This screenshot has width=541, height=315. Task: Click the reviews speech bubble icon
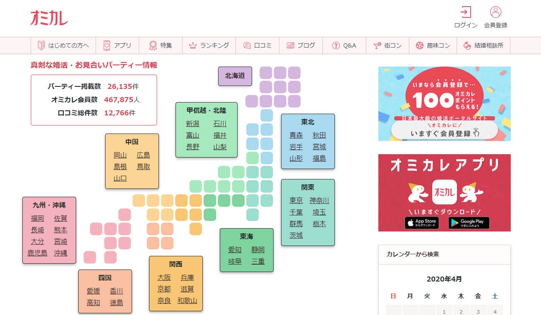[x=247, y=45]
